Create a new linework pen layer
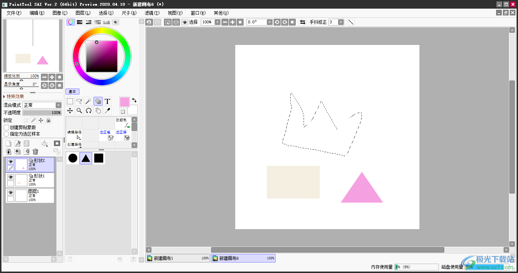 (x=18, y=144)
